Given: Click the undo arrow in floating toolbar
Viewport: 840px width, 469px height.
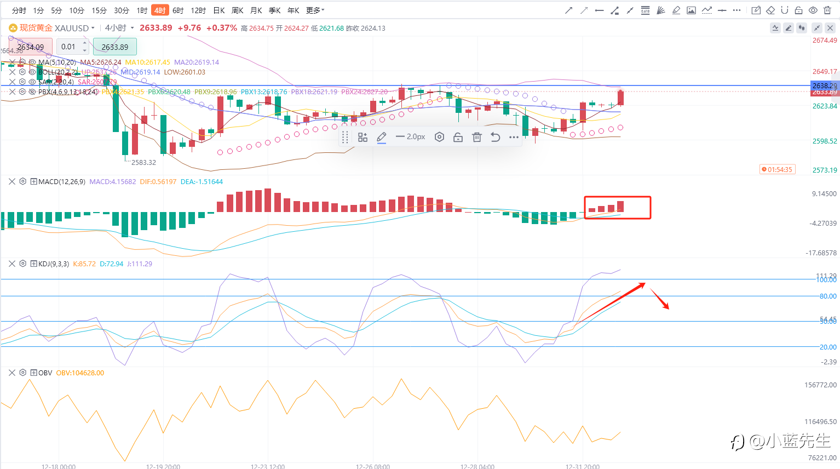Looking at the screenshot, I should click(495, 137).
